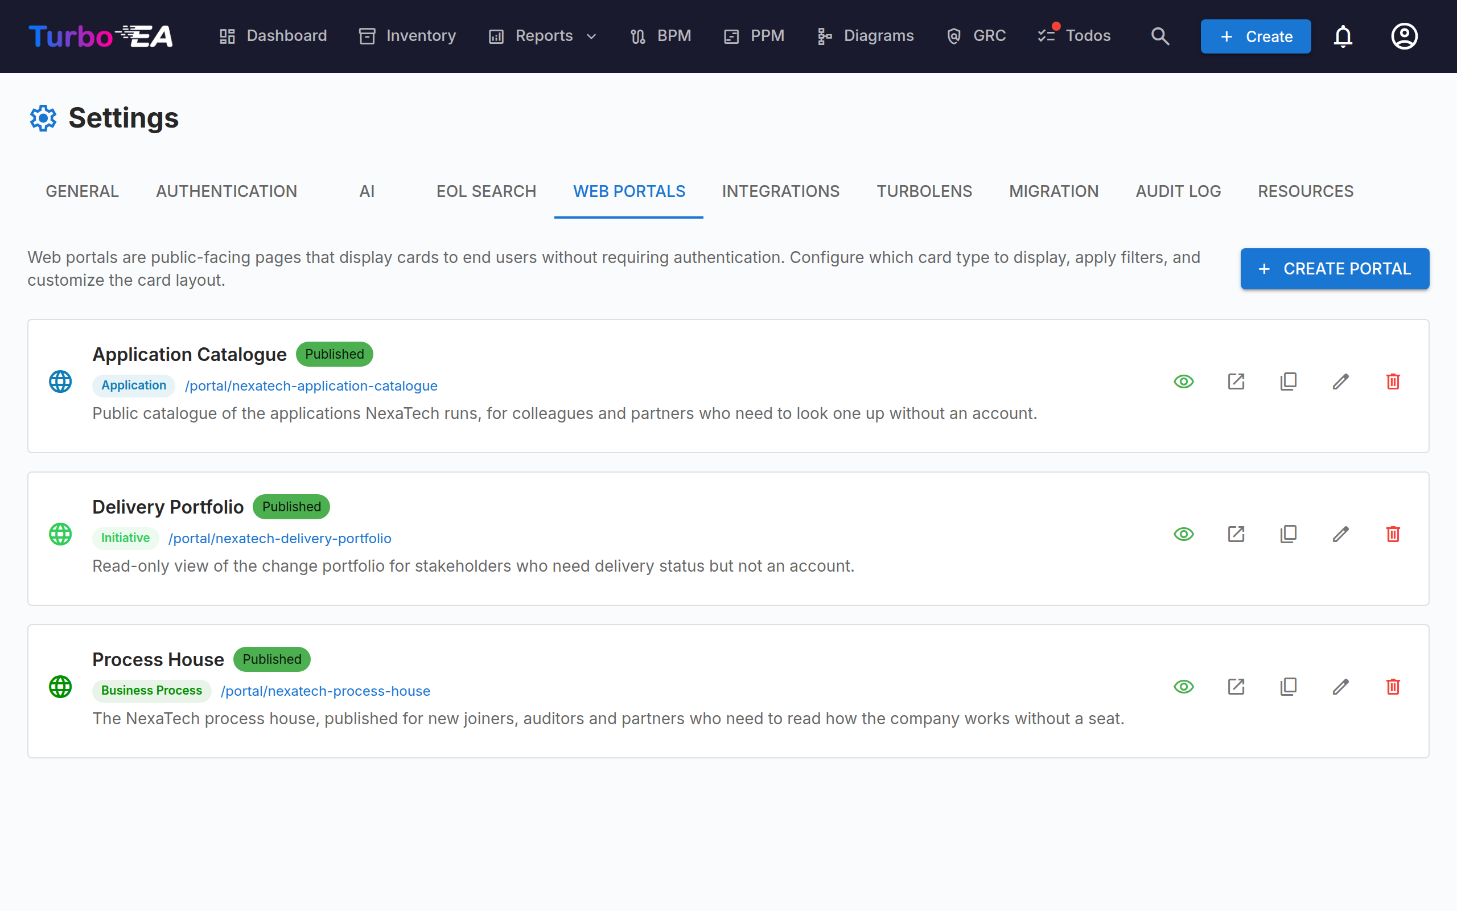Open the search magnifier icon
The height and width of the screenshot is (911, 1457).
(1159, 36)
